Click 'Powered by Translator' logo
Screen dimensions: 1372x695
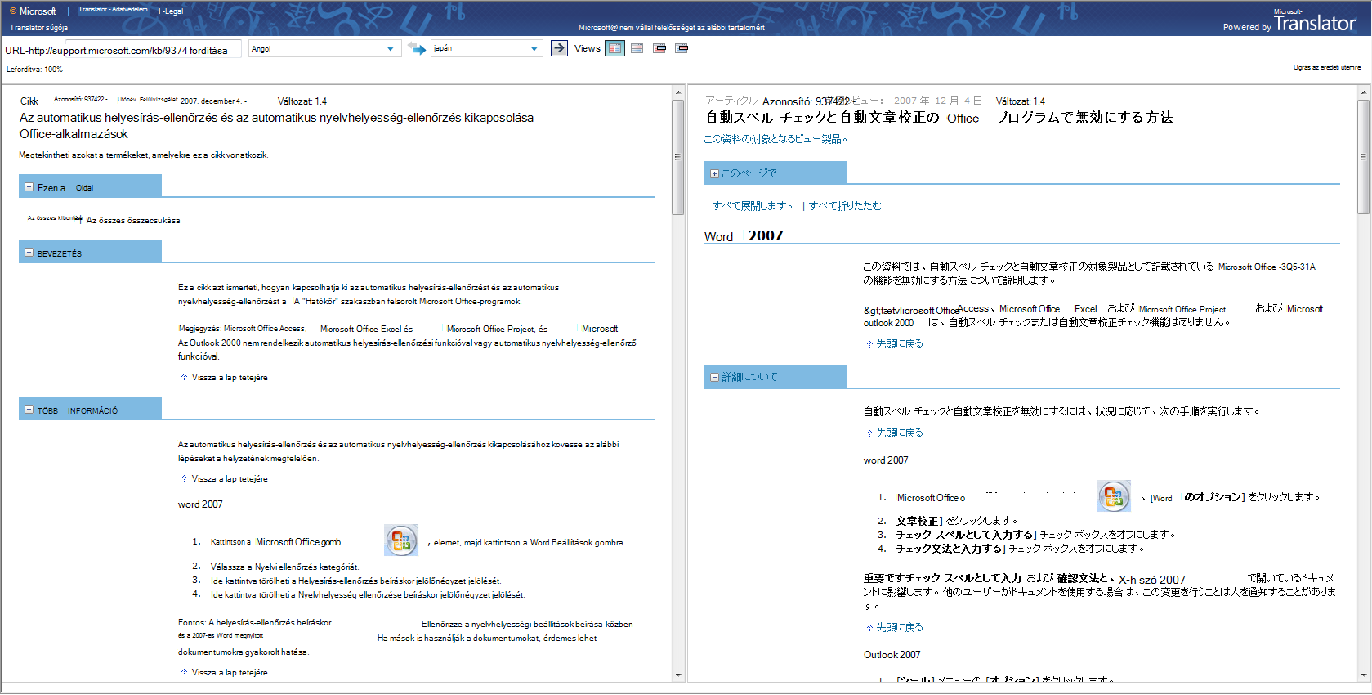[1289, 22]
